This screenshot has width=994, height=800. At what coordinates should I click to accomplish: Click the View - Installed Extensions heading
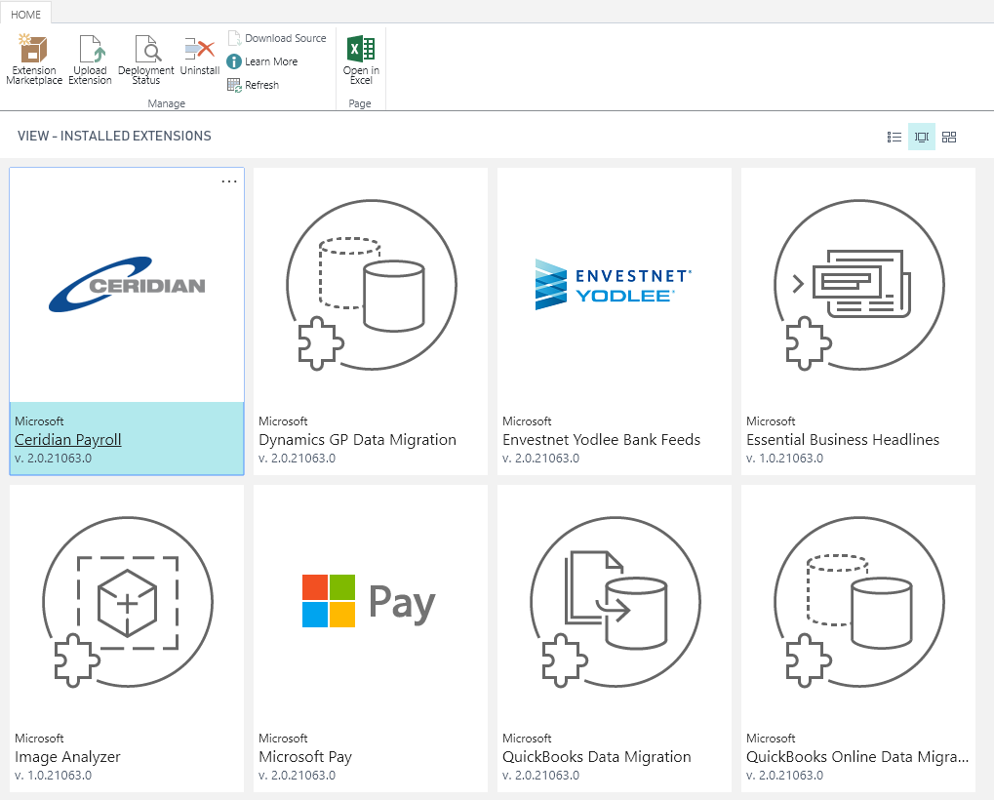pos(115,136)
